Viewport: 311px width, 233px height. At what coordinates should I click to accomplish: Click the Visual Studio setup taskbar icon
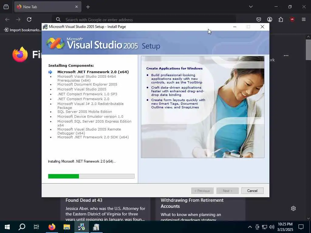(x=81, y=227)
